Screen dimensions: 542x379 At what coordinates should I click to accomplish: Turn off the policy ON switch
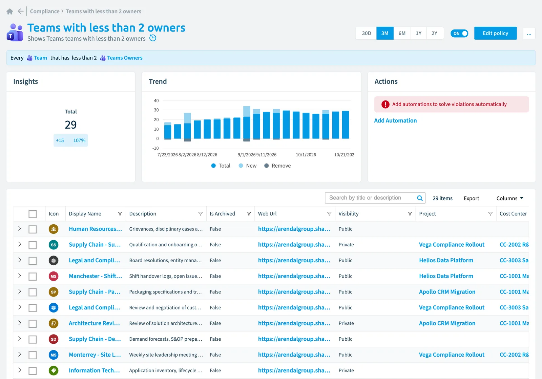459,33
